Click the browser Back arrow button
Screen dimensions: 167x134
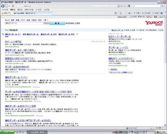pyautogui.click(x=3, y=6)
